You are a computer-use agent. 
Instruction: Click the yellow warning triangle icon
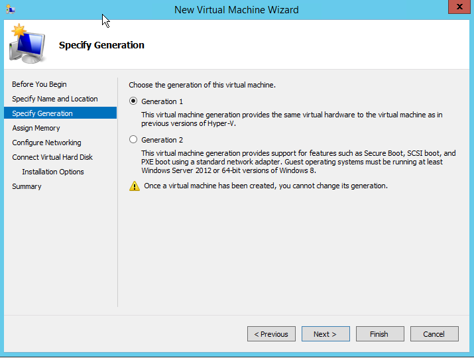(x=135, y=186)
